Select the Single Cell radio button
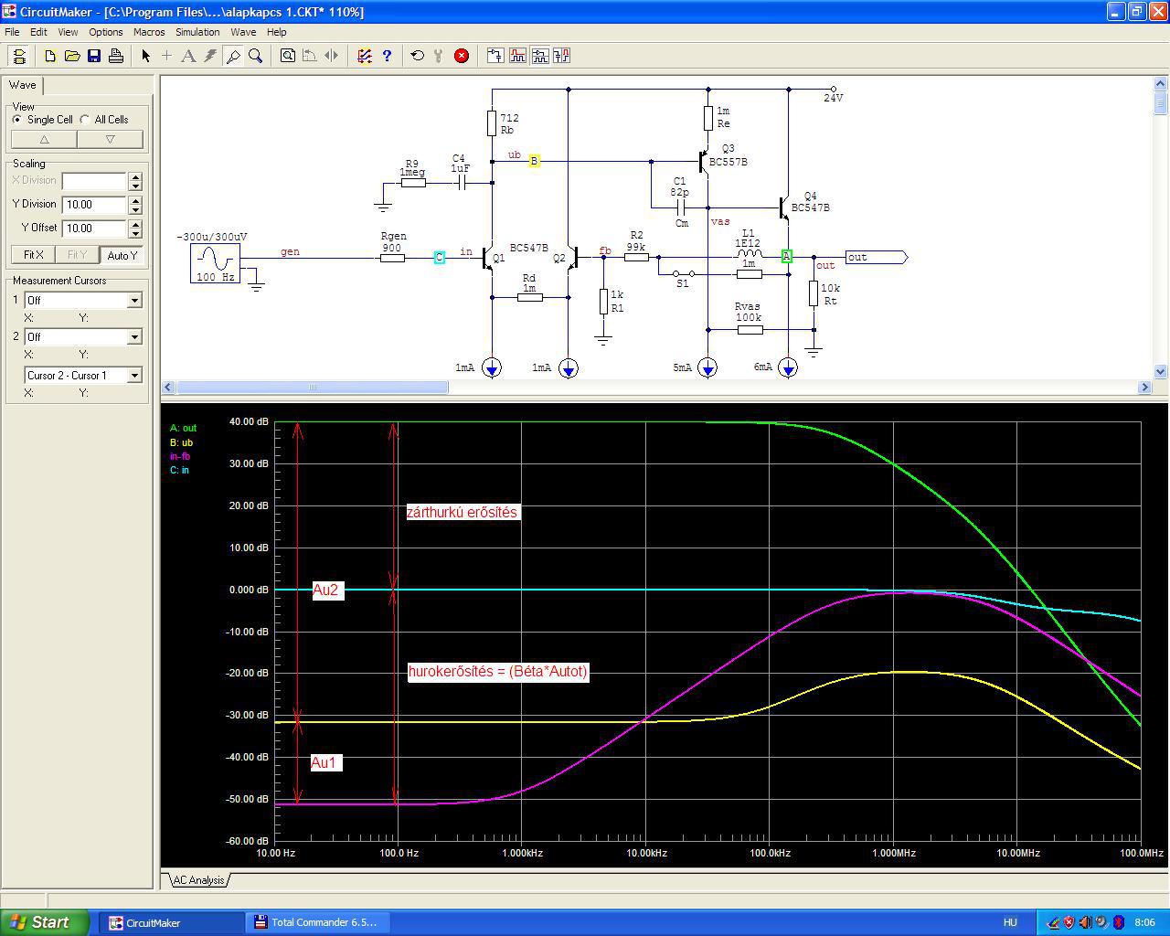This screenshot has width=1170, height=936. pyautogui.click(x=17, y=120)
